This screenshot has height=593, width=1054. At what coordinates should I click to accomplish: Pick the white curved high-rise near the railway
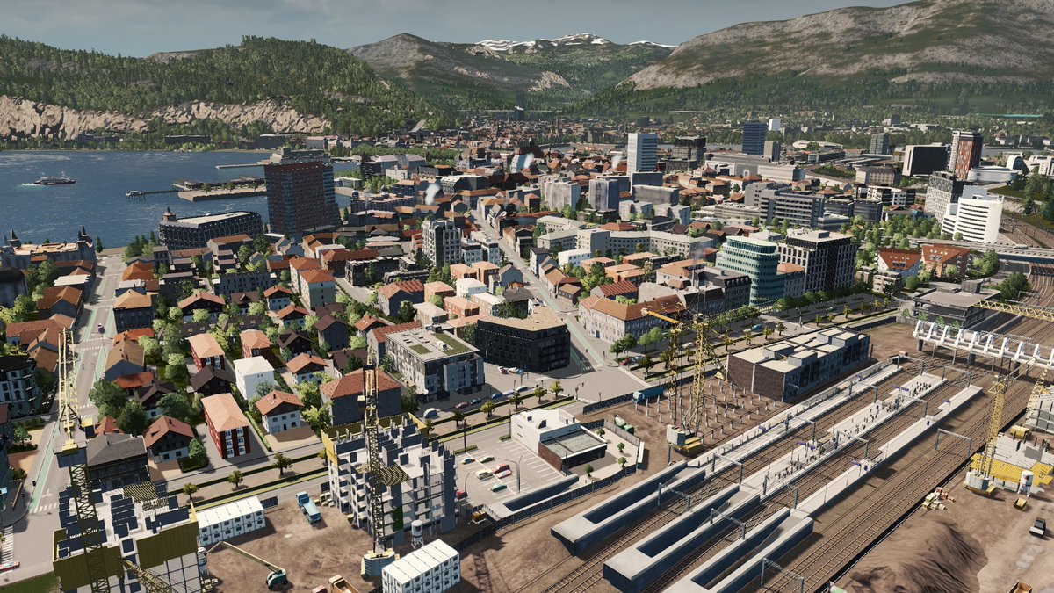pos(971,217)
